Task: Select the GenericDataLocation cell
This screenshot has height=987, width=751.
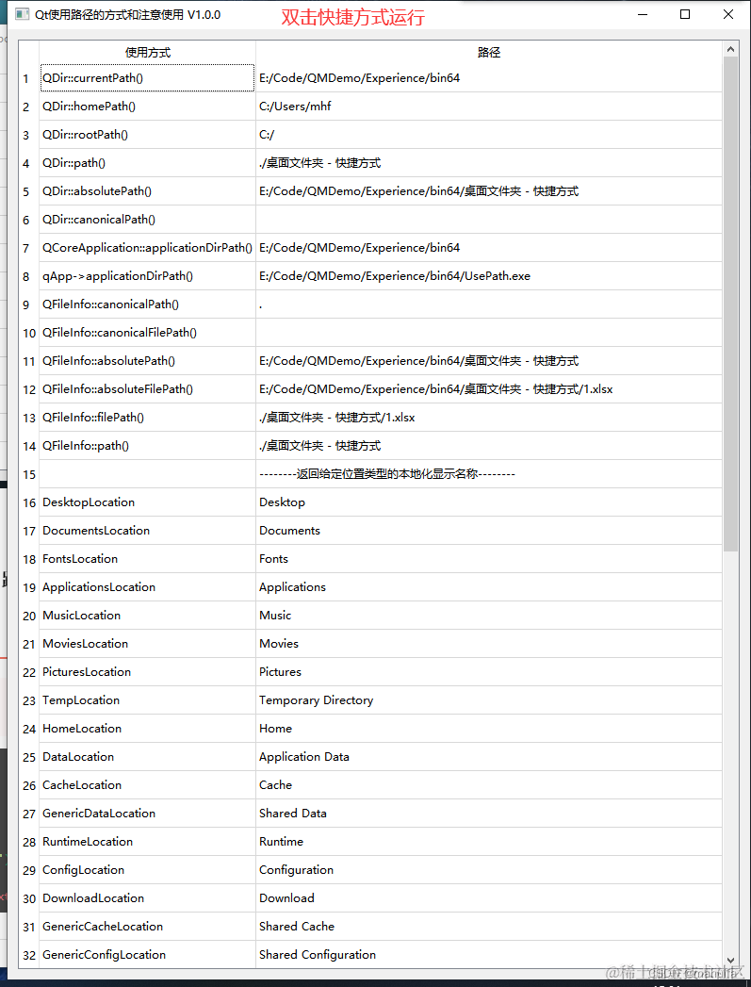Action: point(147,814)
